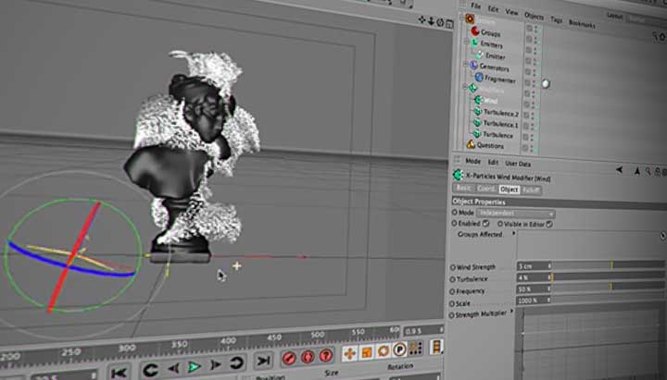Click the keyframe selection question-mark button
The image size is (667, 380).
[x=326, y=355]
